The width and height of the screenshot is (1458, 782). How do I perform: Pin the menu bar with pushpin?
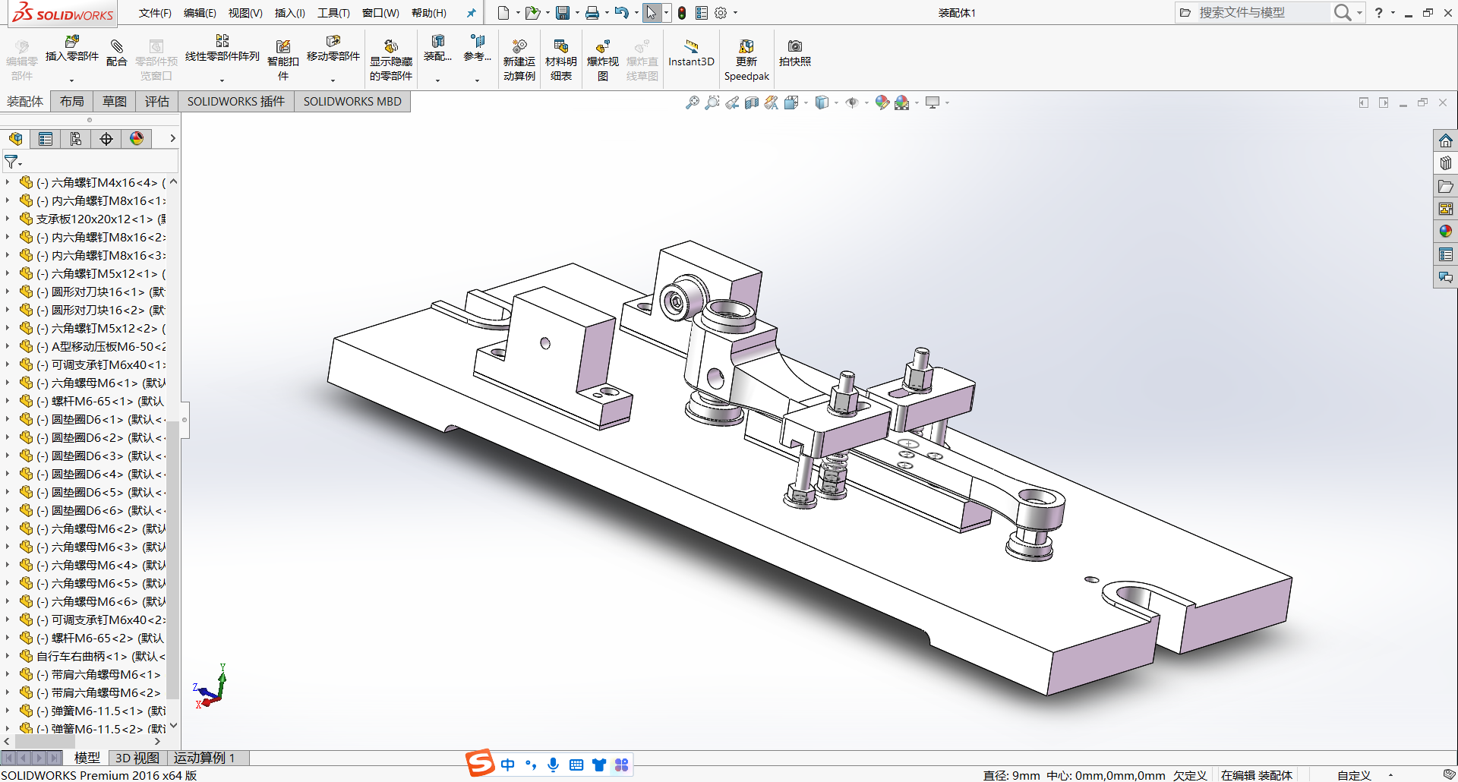(471, 13)
